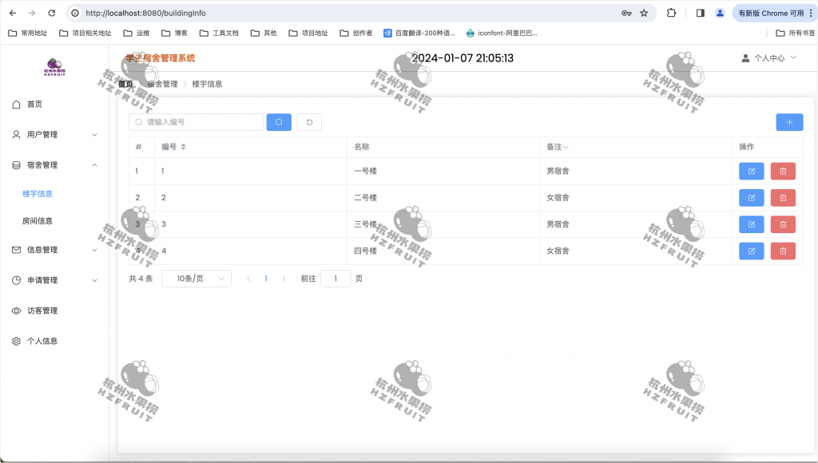Image resolution: width=818 pixels, height=463 pixels.
Task: Click the edit icon for 一号楼
Action: click(751, 171)
